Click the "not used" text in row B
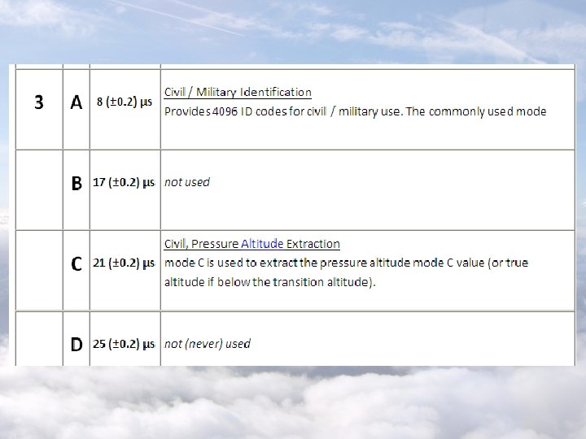 point(187,182)
